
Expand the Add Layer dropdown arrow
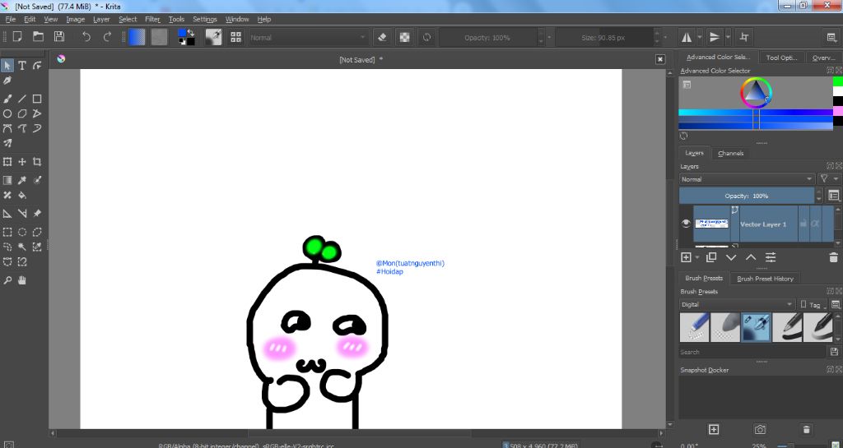point(697,257)
